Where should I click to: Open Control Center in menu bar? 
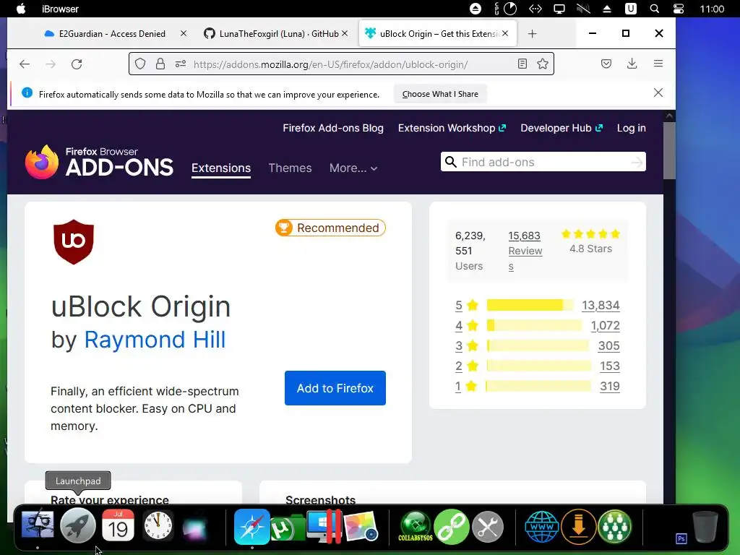678,9
